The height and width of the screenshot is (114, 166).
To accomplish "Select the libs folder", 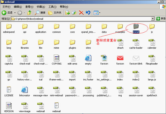I will point(41,44).
